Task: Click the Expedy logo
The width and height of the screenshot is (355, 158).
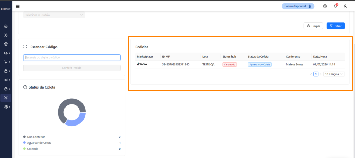Action: coord(6,9)
